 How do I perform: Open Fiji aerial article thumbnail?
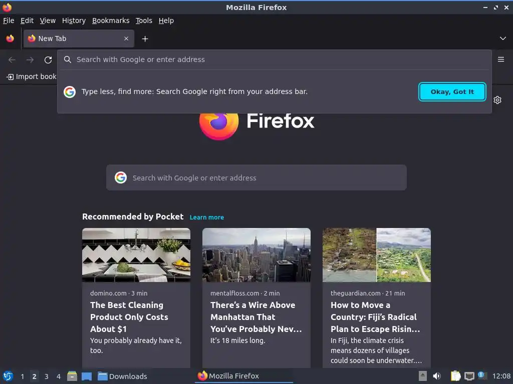[x=377, y=255]
